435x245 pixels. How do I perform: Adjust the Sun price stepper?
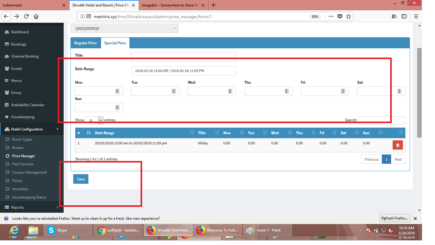click(x=117, y=107)
